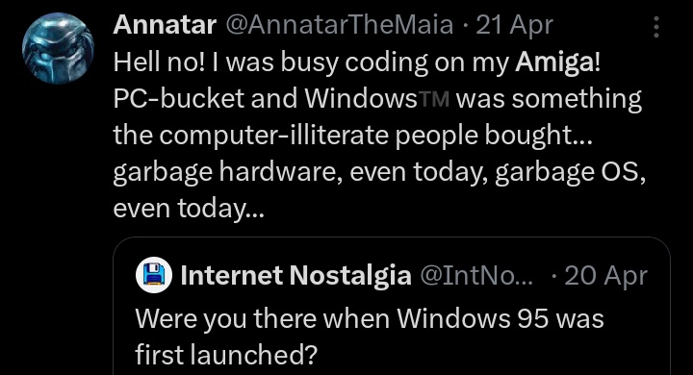
Task: Click the final 'even today...' line
Action: (x=189, y=209)
